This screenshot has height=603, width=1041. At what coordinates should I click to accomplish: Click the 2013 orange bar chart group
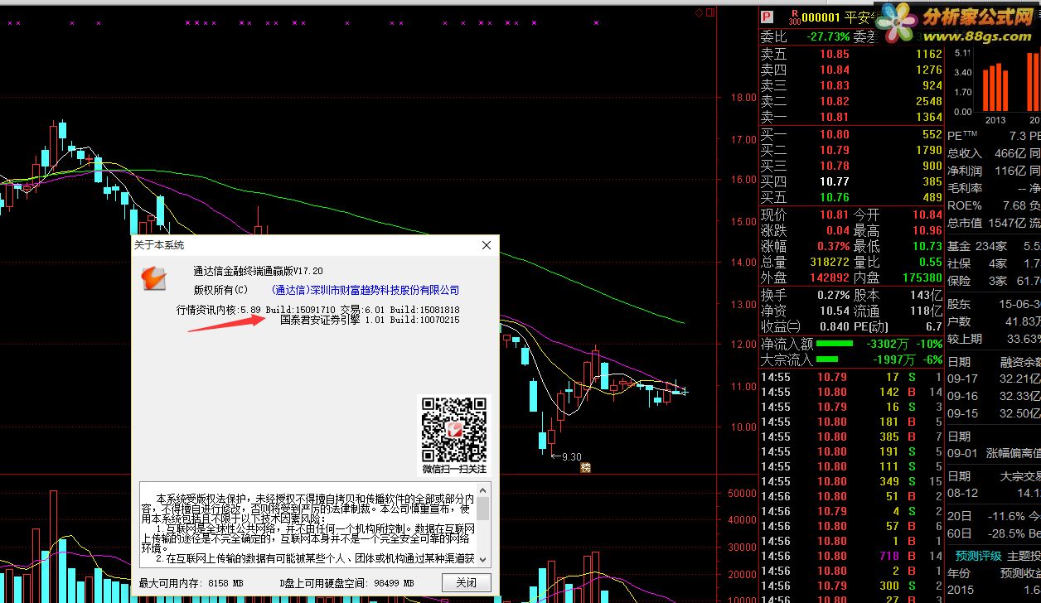pos(995,87)
